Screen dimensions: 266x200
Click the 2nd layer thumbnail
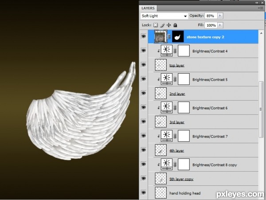pos(161,93)
